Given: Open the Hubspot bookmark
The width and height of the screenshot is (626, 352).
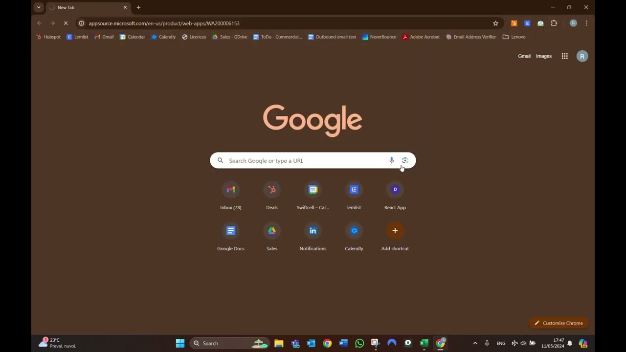Looking at the screenshot, I should (x=48, y=37).
